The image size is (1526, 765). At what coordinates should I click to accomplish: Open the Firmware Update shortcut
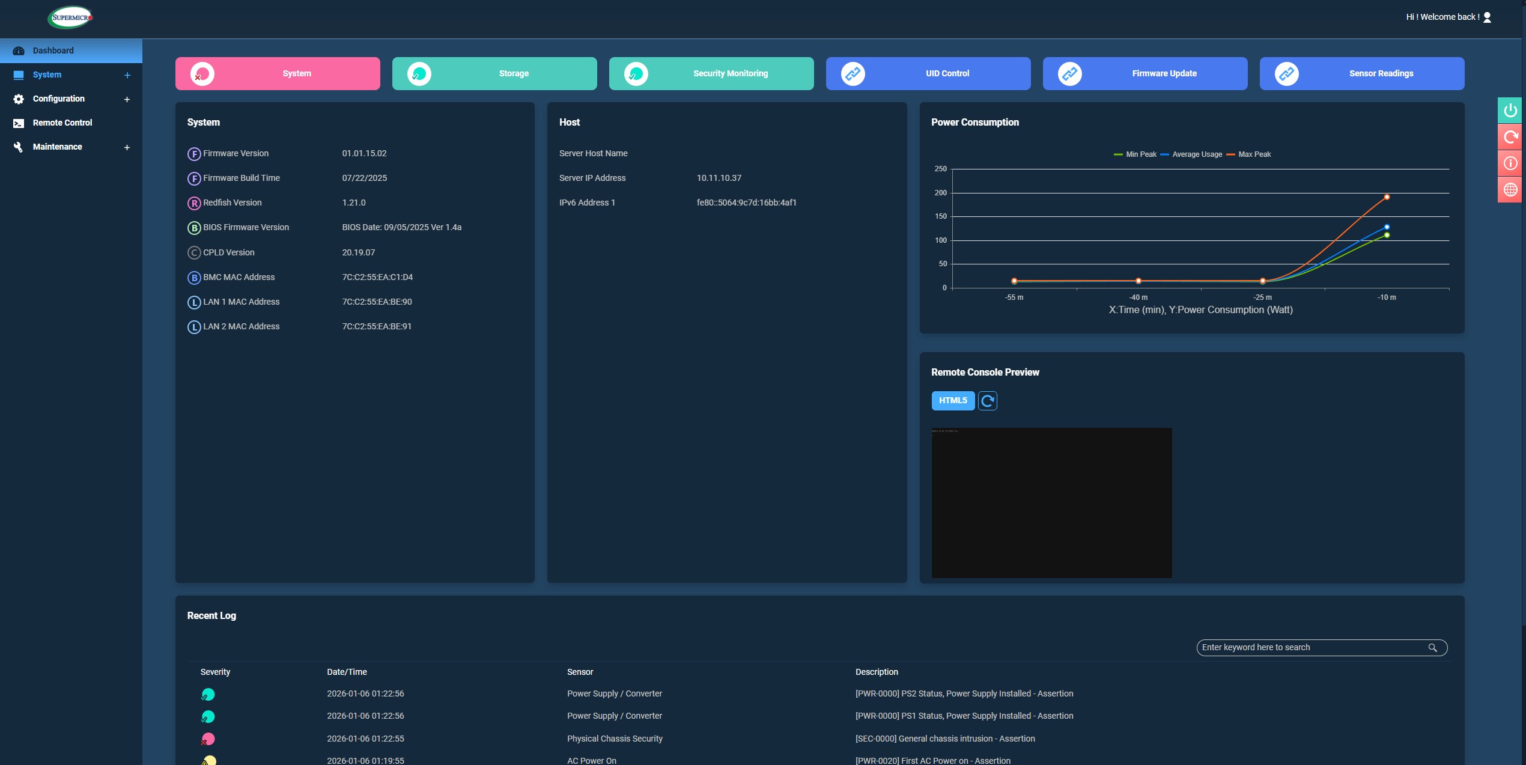pyautogui.click(x=1144, y=73)
